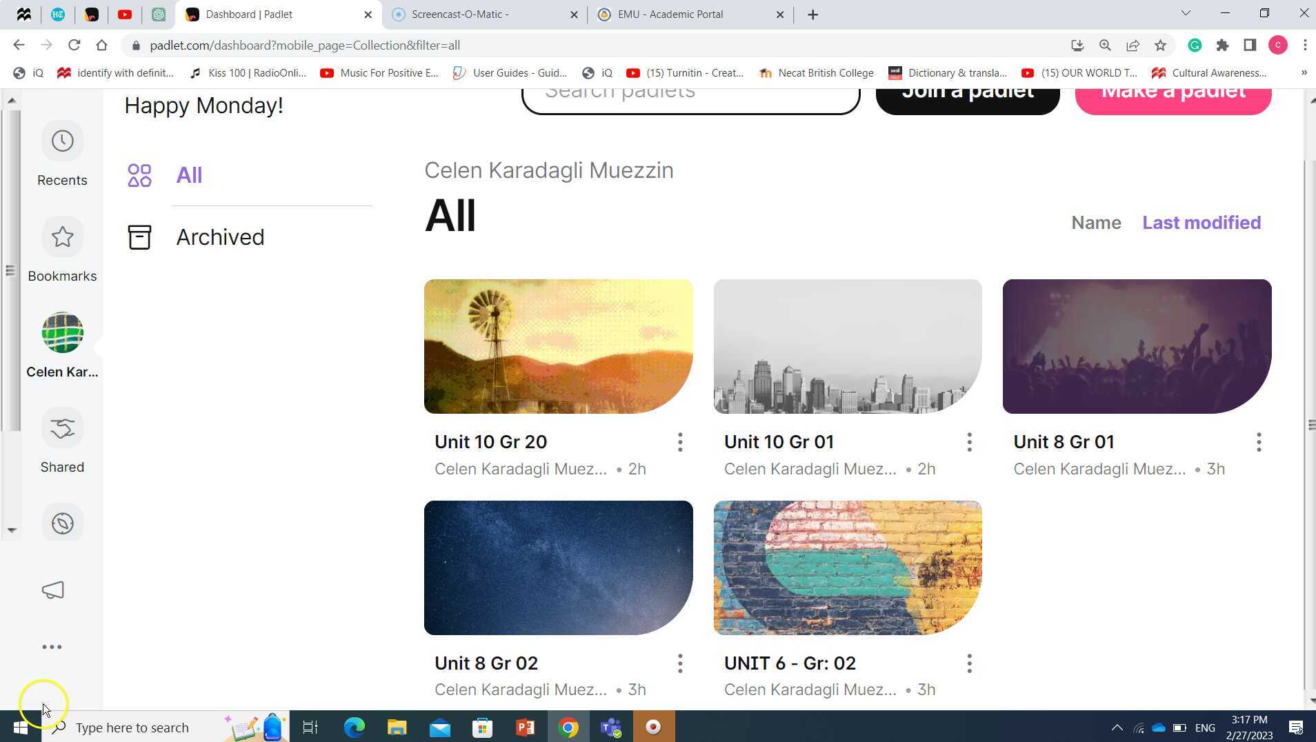Click the compass Discover icon in sidebar

pos(62,523)
